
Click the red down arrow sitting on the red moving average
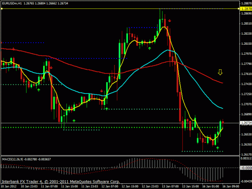coord(14,49)
